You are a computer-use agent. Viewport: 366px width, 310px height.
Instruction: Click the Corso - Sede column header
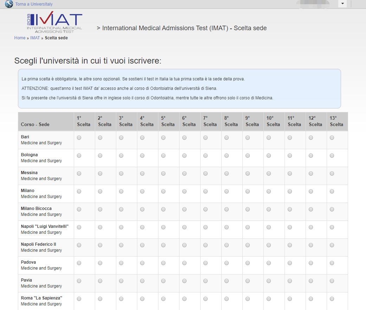[46, 121]
